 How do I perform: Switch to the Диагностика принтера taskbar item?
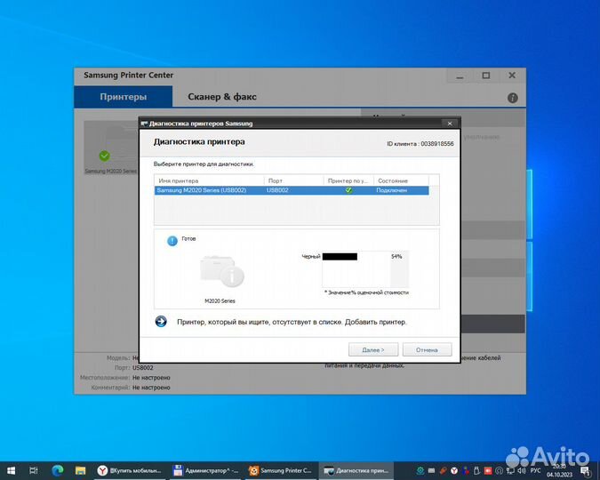click(x=356, y=470)
